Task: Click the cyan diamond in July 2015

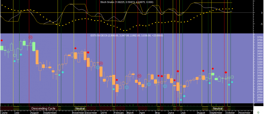Action: pos(21,55)
